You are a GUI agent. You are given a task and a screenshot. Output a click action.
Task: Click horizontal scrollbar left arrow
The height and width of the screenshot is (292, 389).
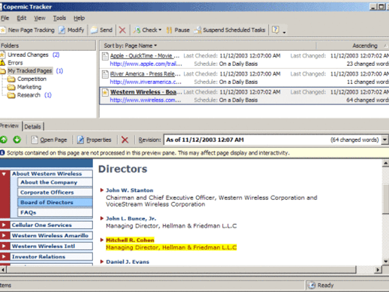pos(3,269)
